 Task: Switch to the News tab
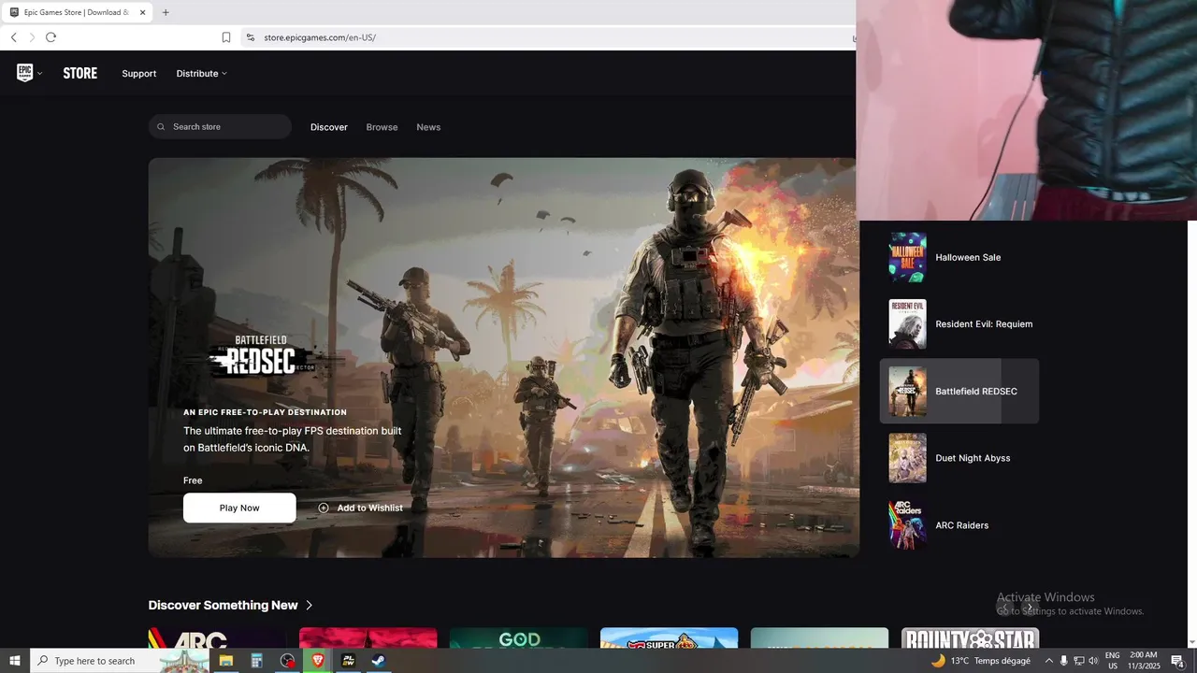click(x=428, y=127)
